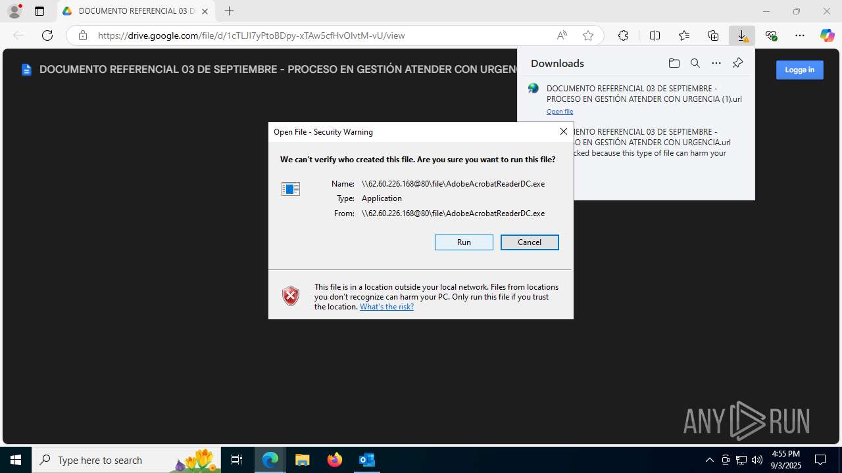The image size is (842, 473).
Task: Toggle Split screen icon
Action: coord(655,35)
